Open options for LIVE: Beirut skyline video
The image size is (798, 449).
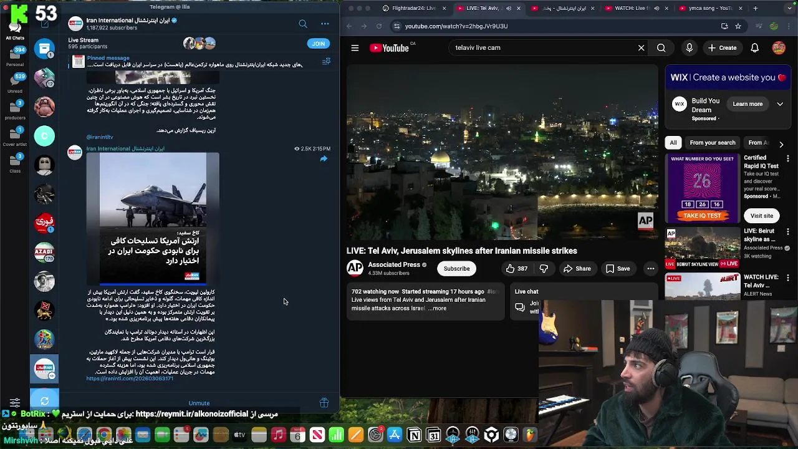coord(788,231)
